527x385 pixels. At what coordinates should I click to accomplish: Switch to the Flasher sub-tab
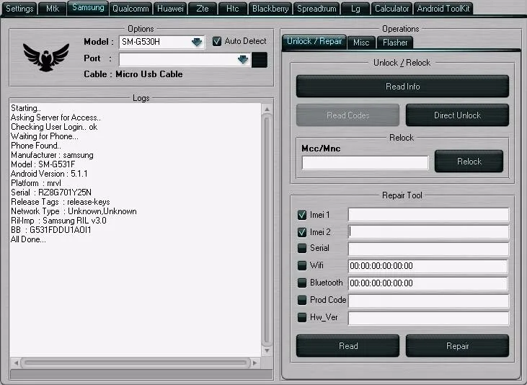point(395,43)
